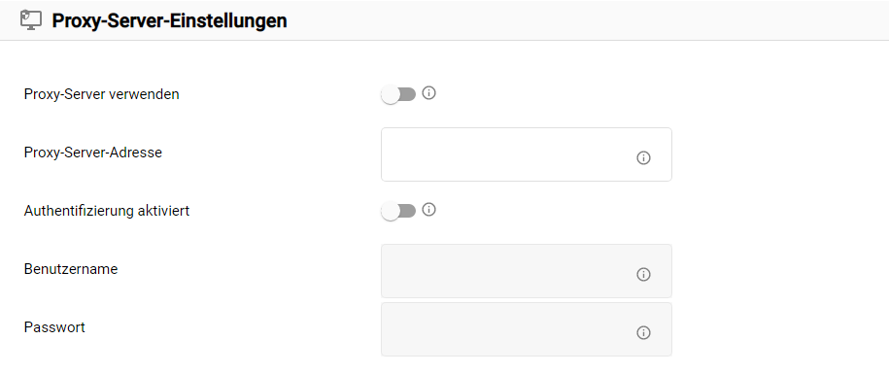Click the grey header bar background

coord(567,20)
